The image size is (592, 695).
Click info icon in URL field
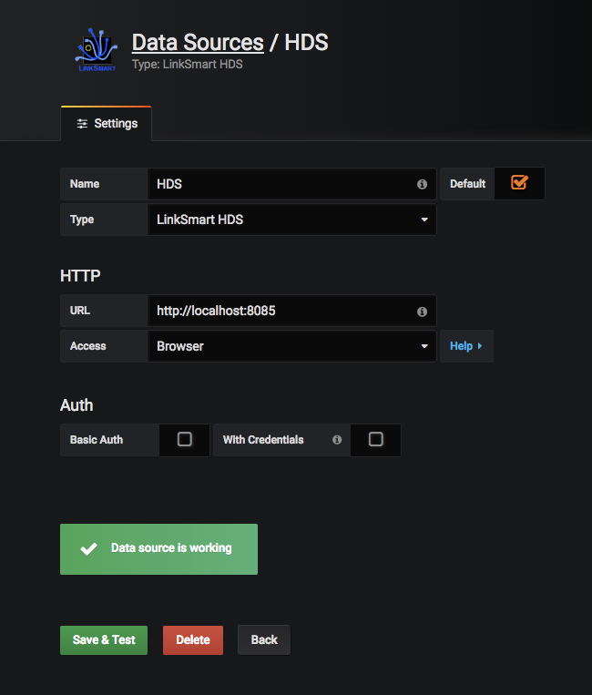422,312
